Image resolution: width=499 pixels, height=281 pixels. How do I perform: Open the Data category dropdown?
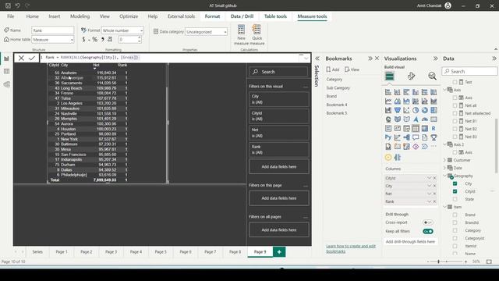(x=206, y=32)
